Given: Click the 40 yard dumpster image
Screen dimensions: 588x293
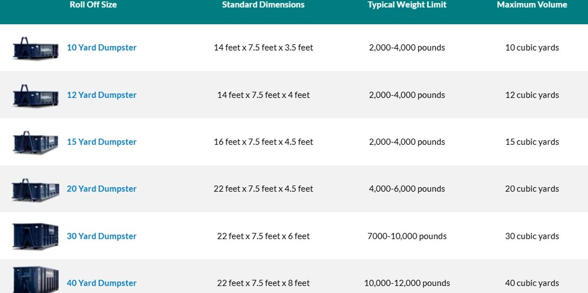Looking at the screenshot, I should [x=36, y=279].
